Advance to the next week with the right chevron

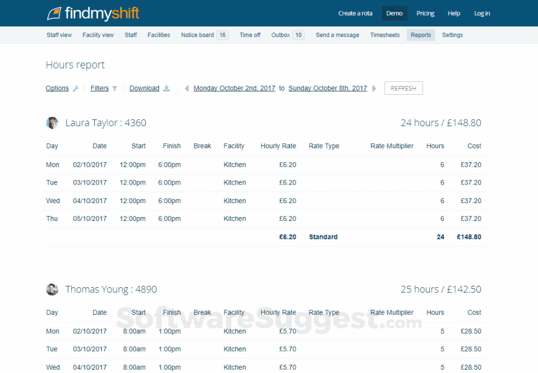pyautogui.click(x=374, y=88)
